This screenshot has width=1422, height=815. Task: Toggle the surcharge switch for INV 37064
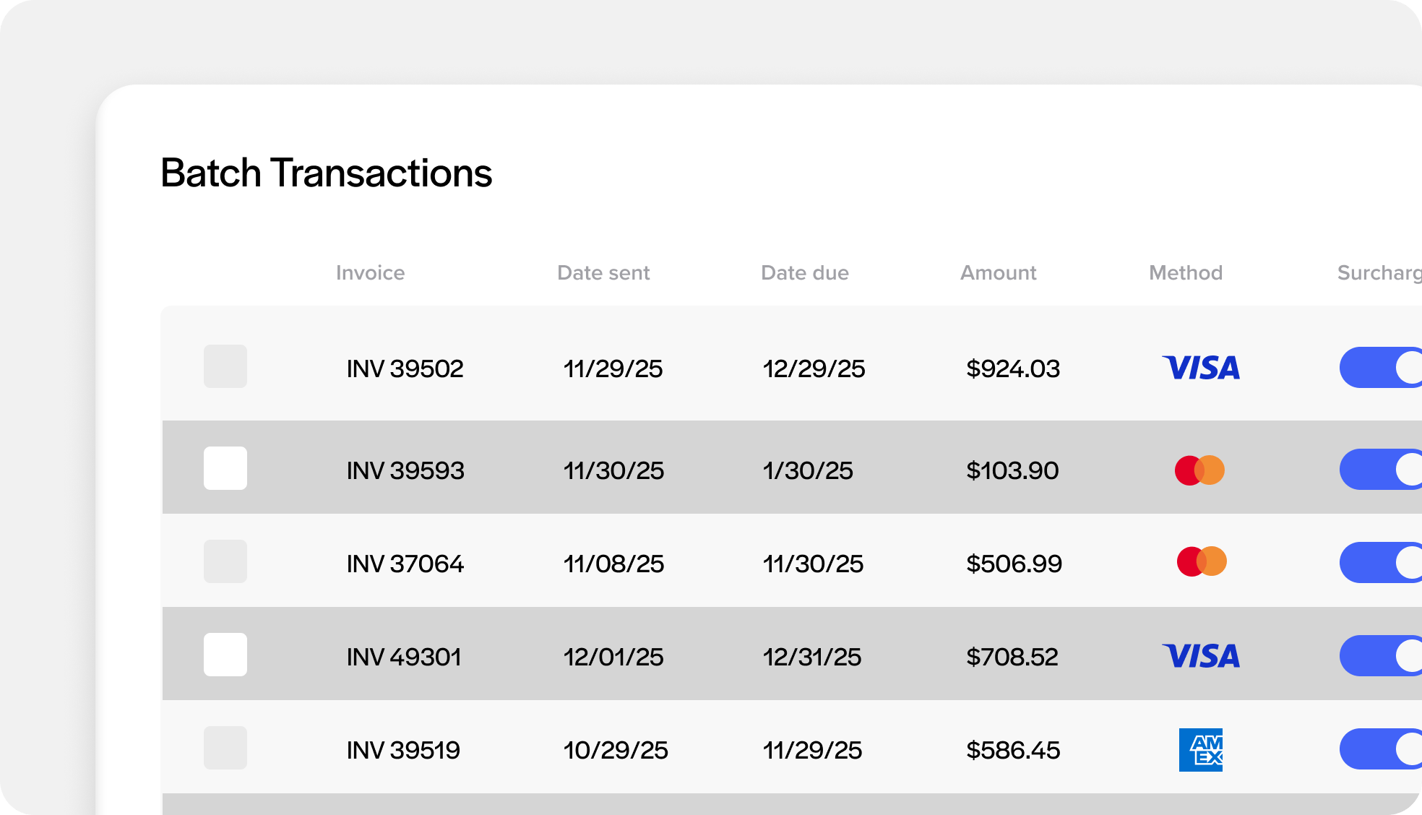point(1380,562)
